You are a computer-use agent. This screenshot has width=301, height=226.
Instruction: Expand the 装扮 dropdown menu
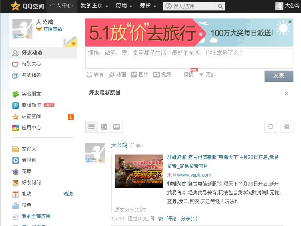click(148, 6)
